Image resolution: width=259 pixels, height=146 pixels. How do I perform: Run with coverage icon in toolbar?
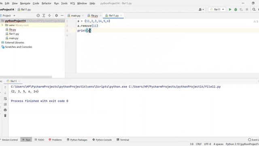click(x=241, y=9)
